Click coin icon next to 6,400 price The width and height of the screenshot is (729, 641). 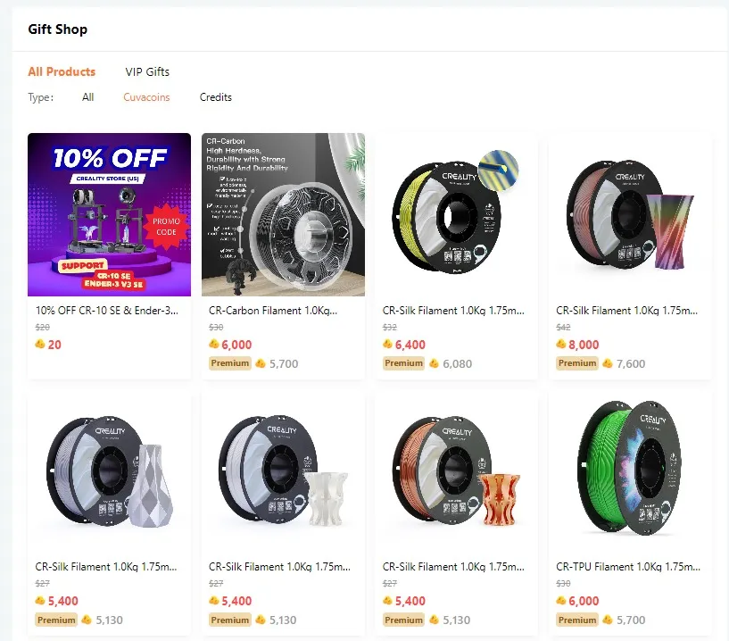[387, 345]
